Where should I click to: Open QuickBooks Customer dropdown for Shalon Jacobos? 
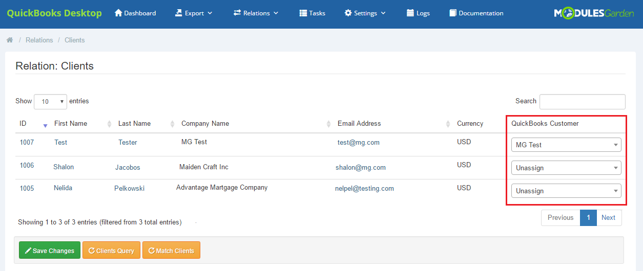coord(566,168)
